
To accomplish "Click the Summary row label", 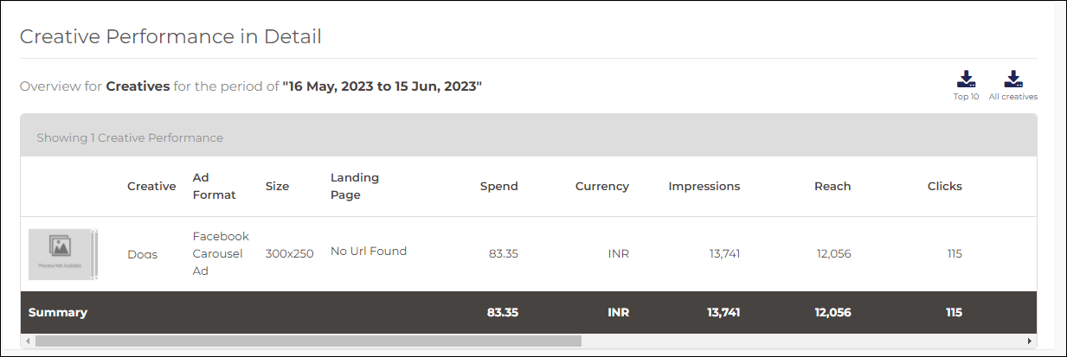I will click(x=58, y=312).
